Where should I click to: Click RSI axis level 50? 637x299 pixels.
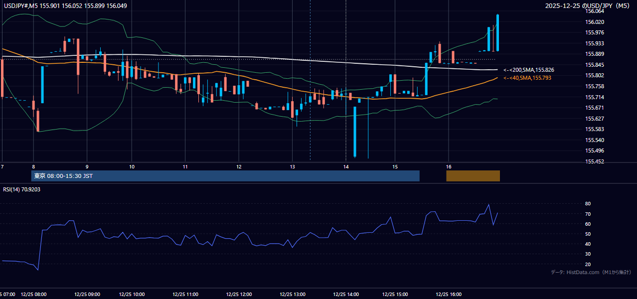click(x=588, y=234)
